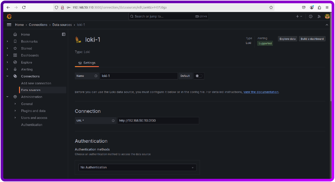Open the new-item chevron next to plus
Image resolution: width=335 pixels, height=182 pixels.
tap(301, 16)
